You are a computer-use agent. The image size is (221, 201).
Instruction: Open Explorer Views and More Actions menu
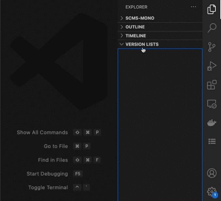[x=193, y=7]
